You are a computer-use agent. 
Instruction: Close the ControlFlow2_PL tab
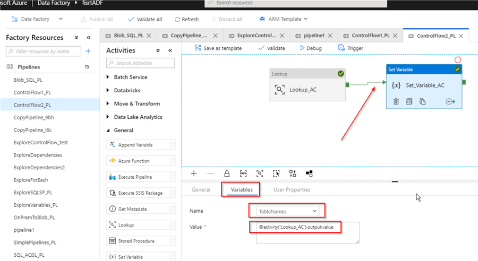click(461, 36)
